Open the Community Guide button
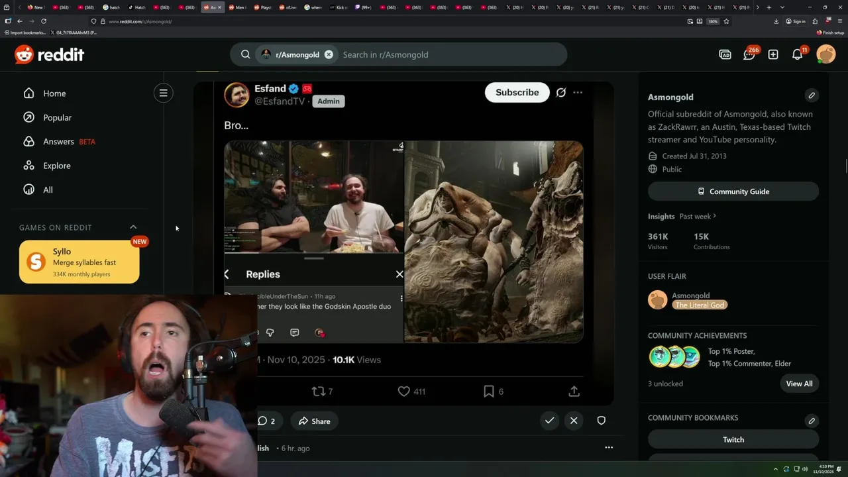This screenshot has width=848, height=477. [x=733, y=191]
